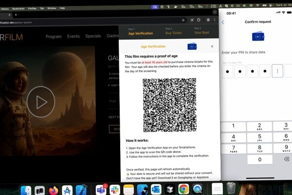The height and width of the screenshot is (195, 292).
Task: Tap the EU wallet logo on phone
Action: coord(258,36)
